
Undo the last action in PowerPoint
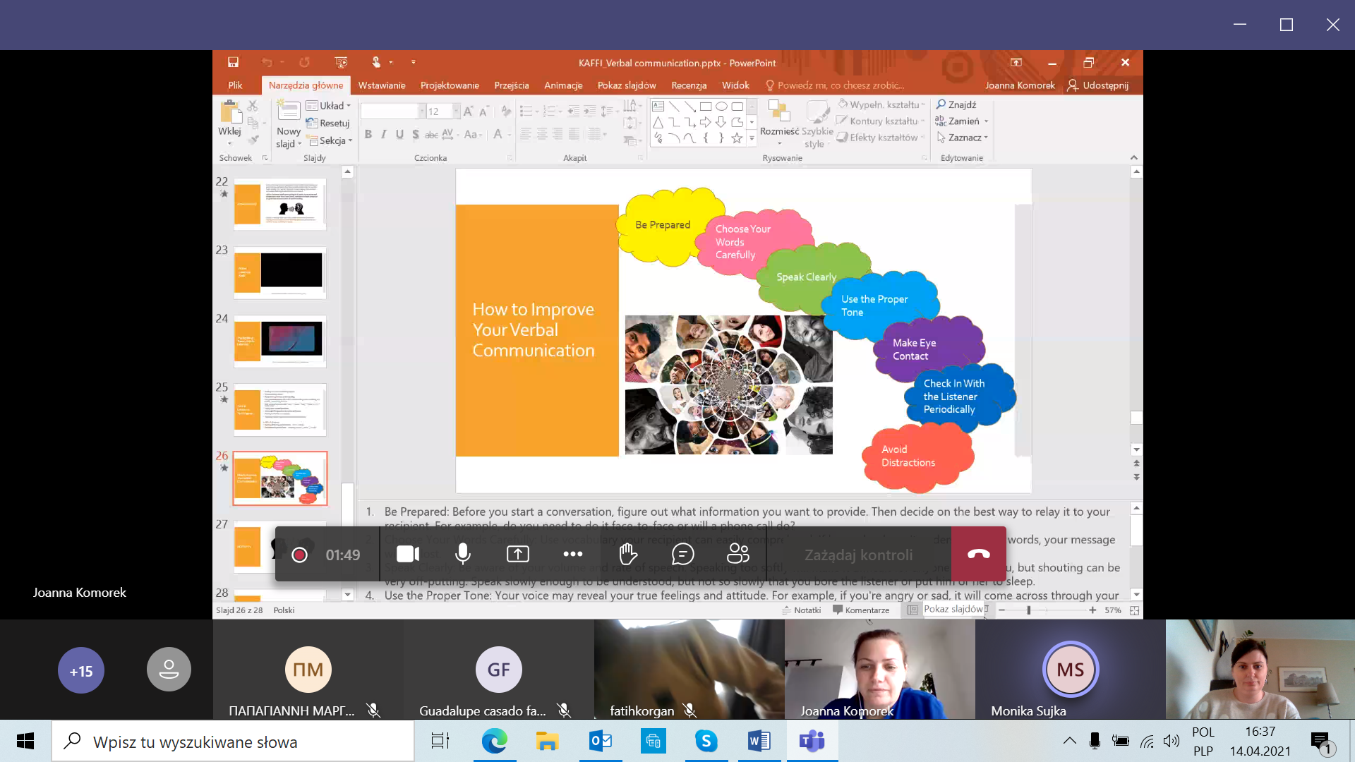click(x=267, y=62)
